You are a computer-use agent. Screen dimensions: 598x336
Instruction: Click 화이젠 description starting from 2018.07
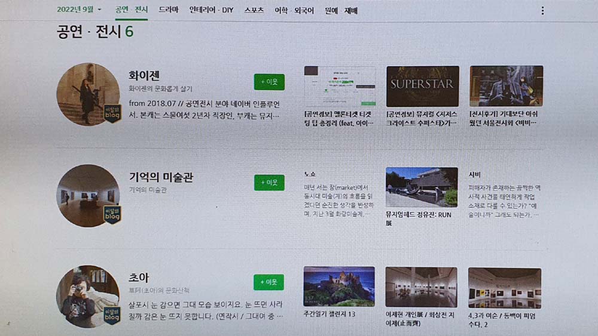click(x=205, y=110)
